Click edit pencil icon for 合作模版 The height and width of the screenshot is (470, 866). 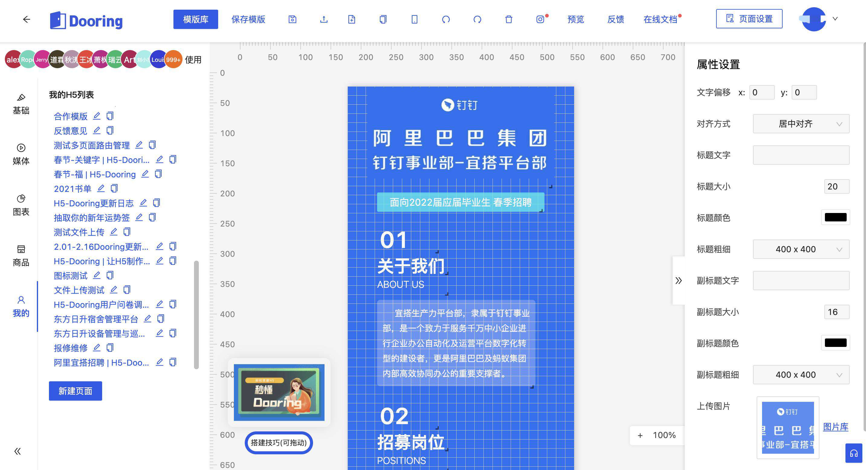pyautogui.click(x=97, y=116)
